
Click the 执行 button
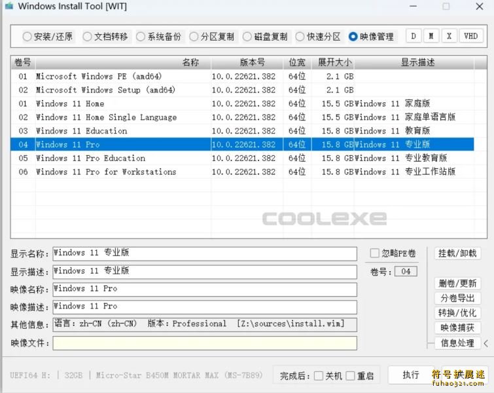click(410, 375)
